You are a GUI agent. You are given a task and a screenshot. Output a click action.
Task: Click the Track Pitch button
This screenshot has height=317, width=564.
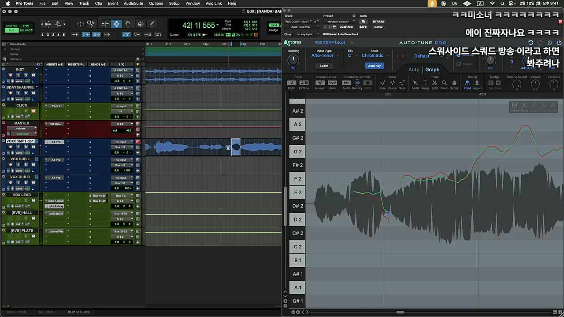point(292,83)
